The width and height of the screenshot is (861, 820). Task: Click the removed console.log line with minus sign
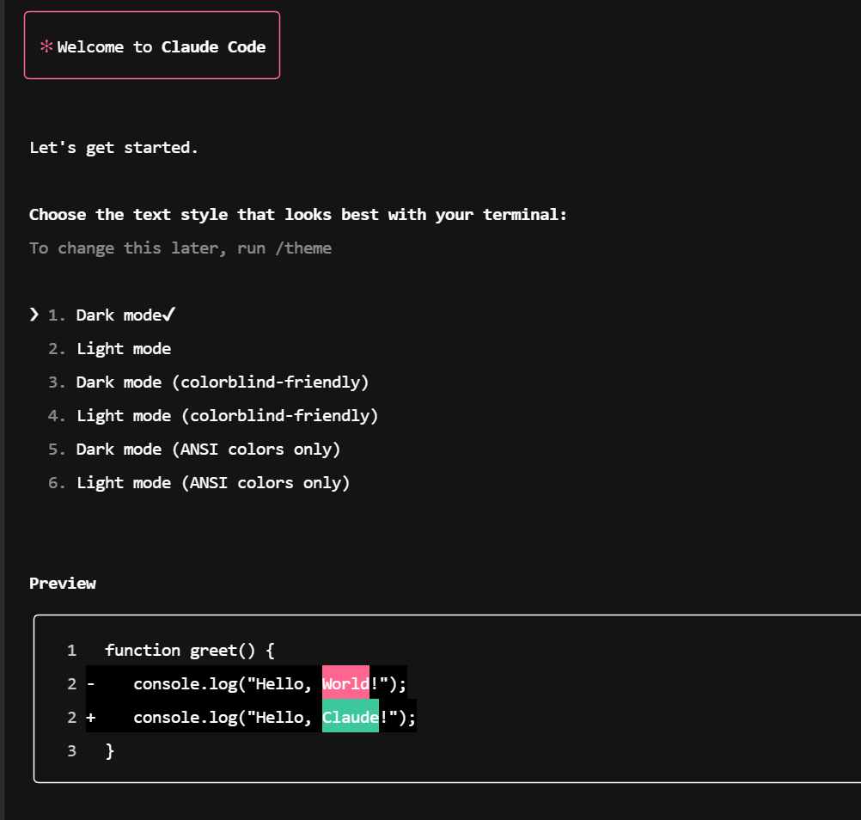[247, 684]
